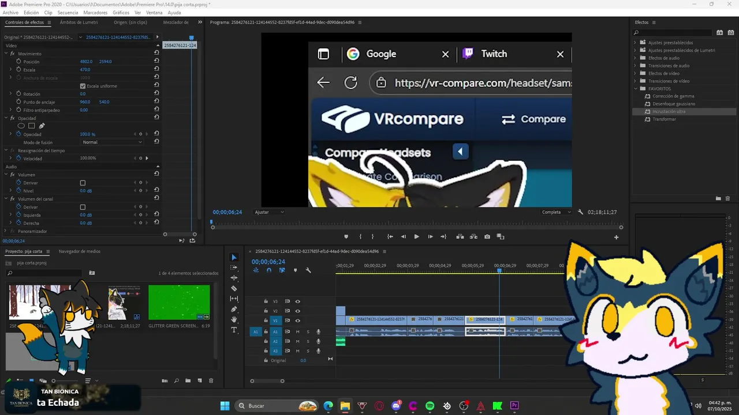This screenshot has height=415, width=739.
Task: Expand Escala parameter options
Action: (x=10, y=69)
